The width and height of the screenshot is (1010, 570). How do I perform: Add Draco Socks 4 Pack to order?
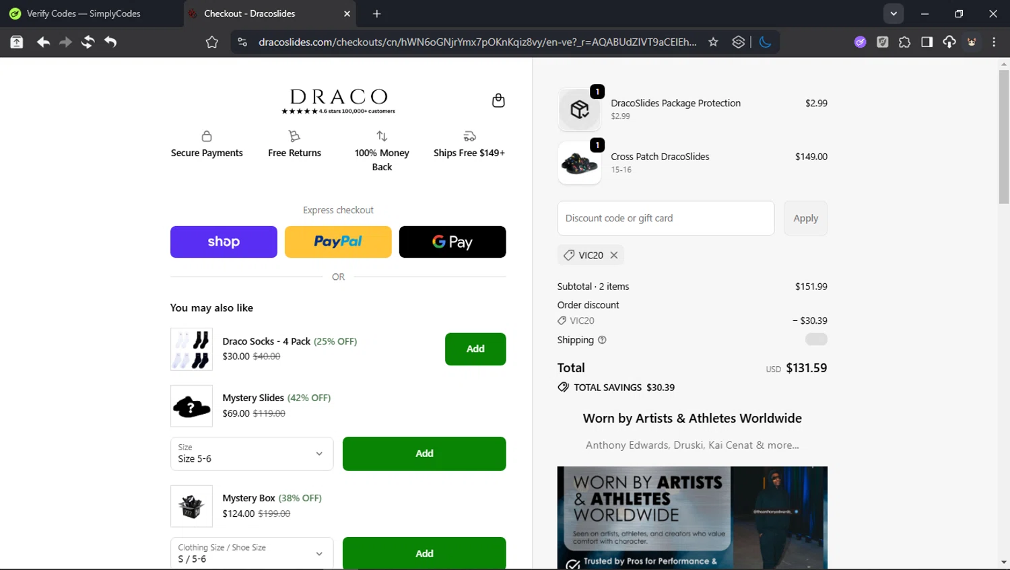(x=475, y=349)
